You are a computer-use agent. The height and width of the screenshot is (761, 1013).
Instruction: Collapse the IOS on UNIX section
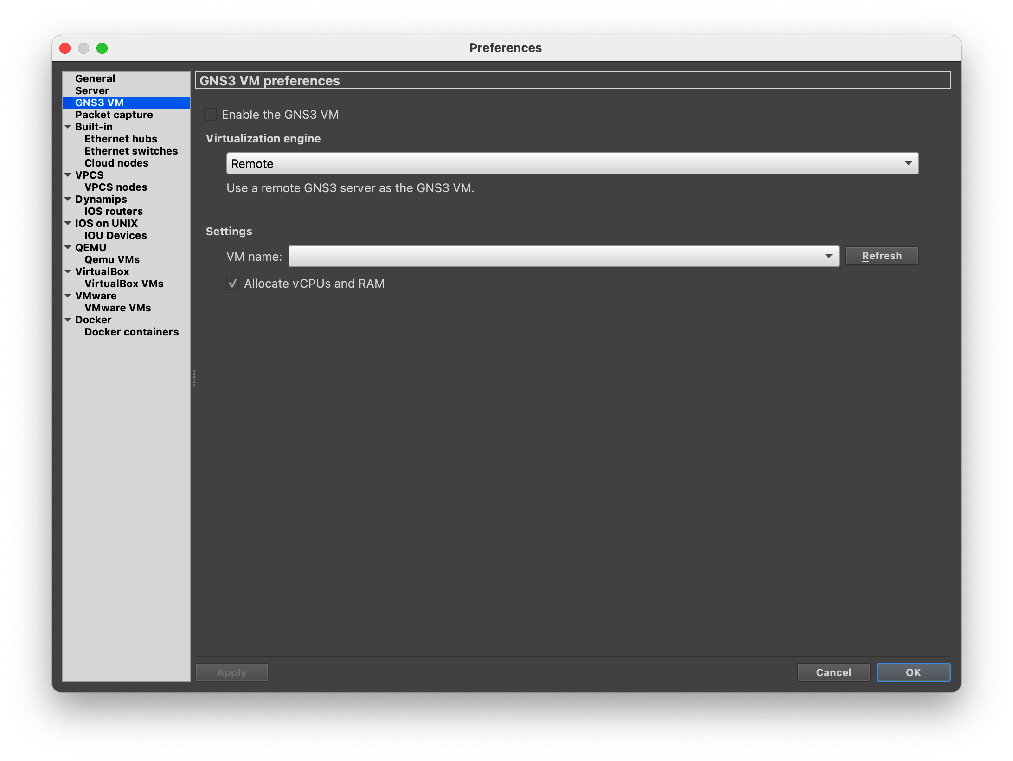[x=68, y=223]
